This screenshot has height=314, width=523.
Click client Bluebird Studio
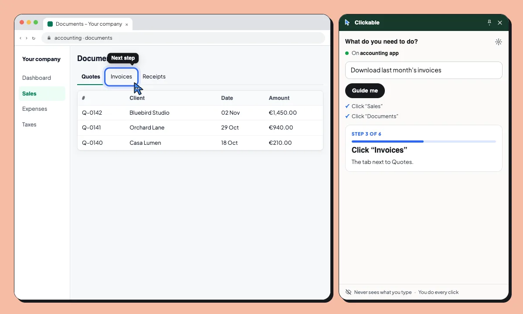[x=149, y=113]
